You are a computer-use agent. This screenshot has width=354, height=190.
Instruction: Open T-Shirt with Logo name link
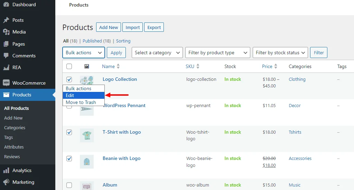(122, 132)
